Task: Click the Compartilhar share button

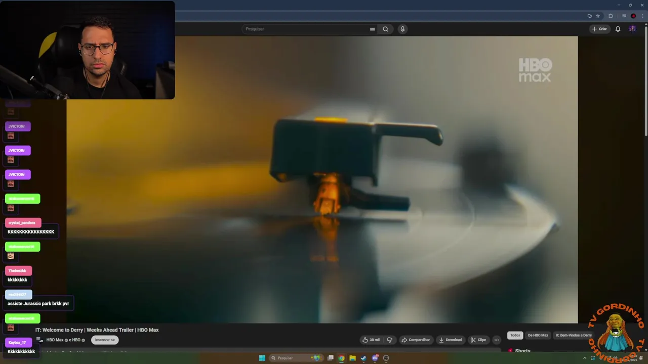Action: 415,340
